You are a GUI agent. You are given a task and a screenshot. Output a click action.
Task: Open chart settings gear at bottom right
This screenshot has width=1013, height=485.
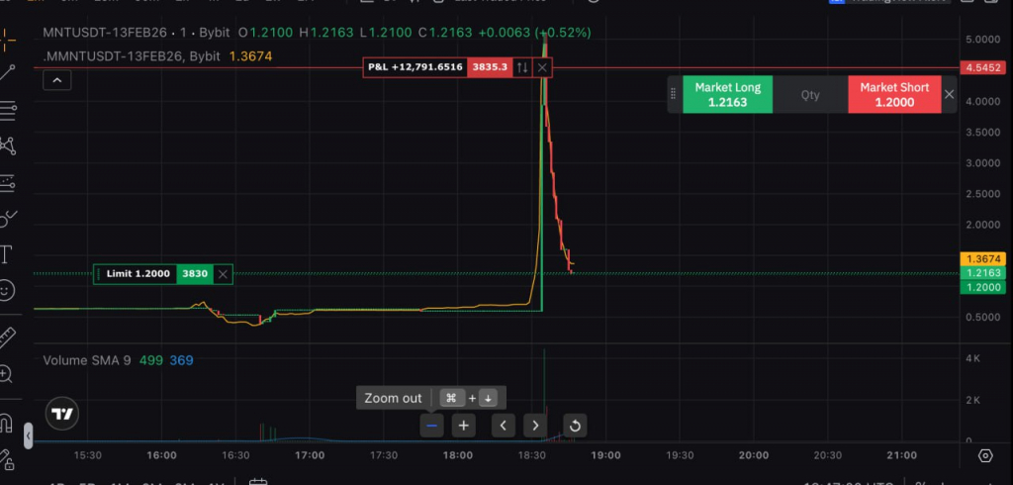click(x=985, y=455)
